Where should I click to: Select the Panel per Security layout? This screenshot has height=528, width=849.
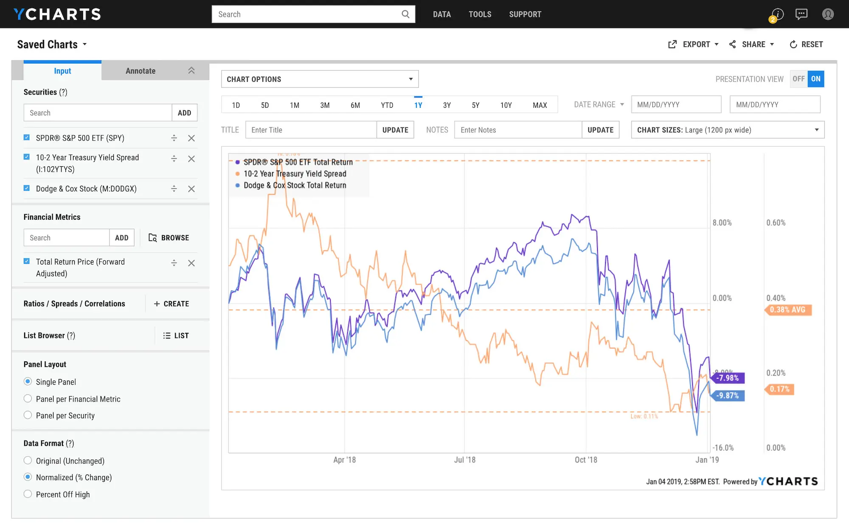28,415
